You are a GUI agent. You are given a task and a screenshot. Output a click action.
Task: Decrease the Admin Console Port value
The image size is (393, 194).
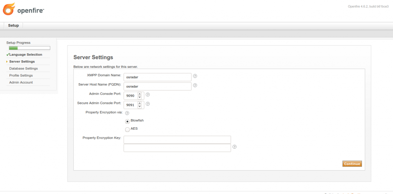[139, 97]
